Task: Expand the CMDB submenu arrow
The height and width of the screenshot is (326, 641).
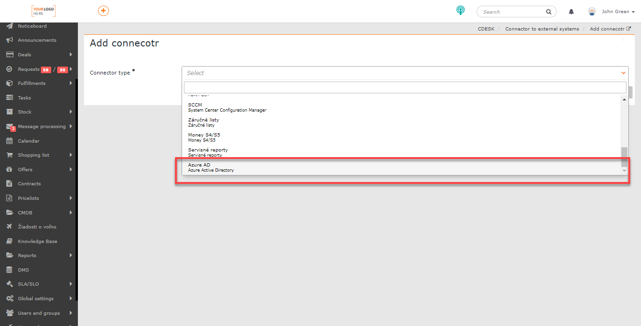Action: click(70, 212)
